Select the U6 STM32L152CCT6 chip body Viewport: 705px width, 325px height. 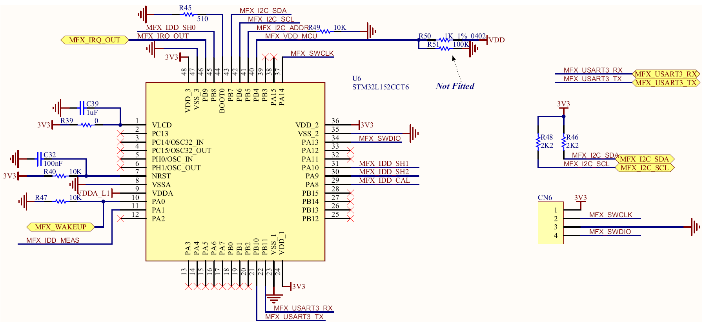pos(235,172)
